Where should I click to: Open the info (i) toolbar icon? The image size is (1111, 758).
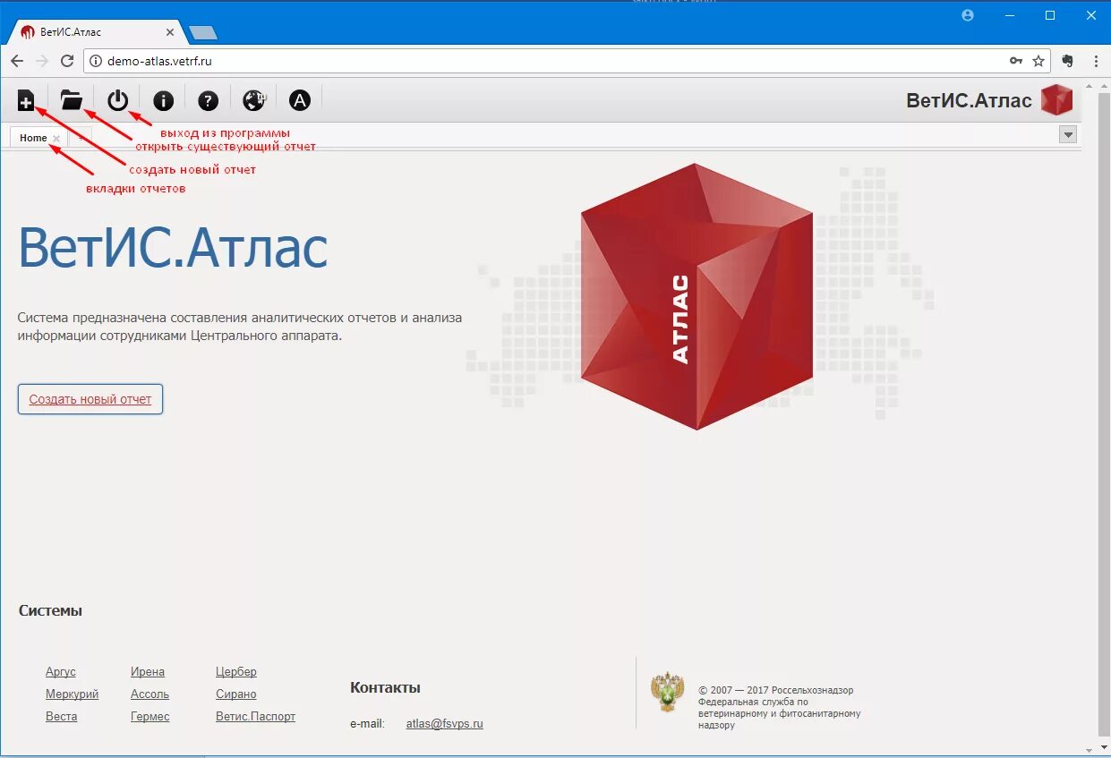pos(163,100)
